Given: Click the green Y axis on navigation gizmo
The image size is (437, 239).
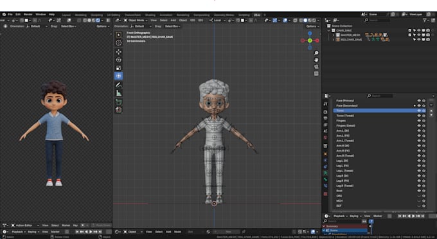Looking at the screenshot, I should (x=310, y=40).
